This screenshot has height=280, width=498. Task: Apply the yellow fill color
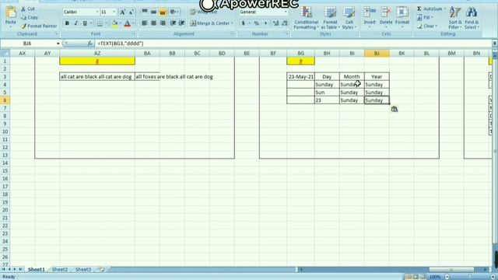(x=114, y=23)
